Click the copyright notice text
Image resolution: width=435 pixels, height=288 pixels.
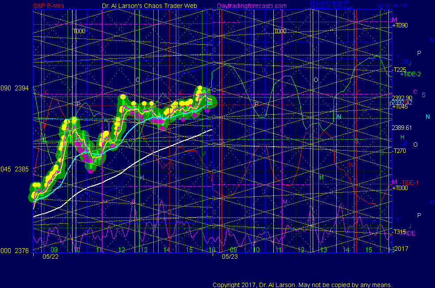coord(303,285)
